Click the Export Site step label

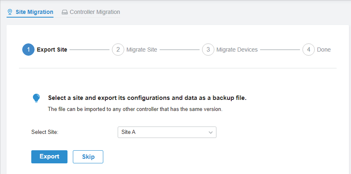coord(52,50)
